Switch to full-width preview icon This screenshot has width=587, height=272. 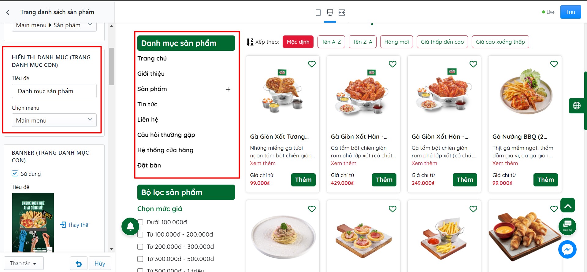coord(342,12)
